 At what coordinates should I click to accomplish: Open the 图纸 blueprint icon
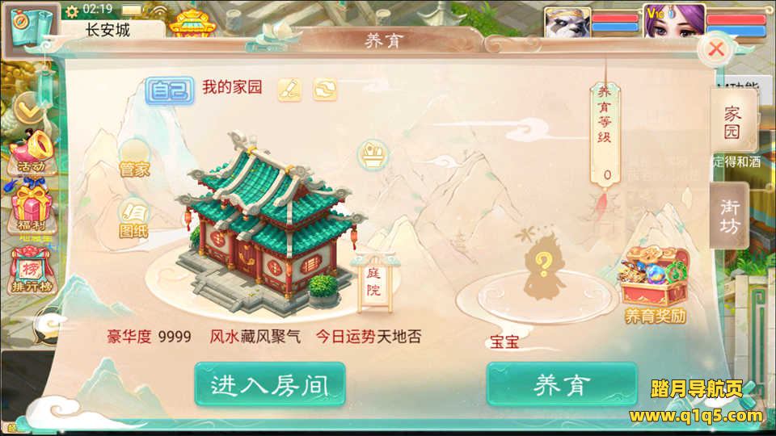(x=133, y=219)
